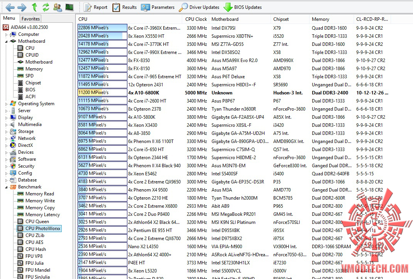This screenshot has height=279, width=413.
Task: Expand the Server tree node
Action: [6, 111]
